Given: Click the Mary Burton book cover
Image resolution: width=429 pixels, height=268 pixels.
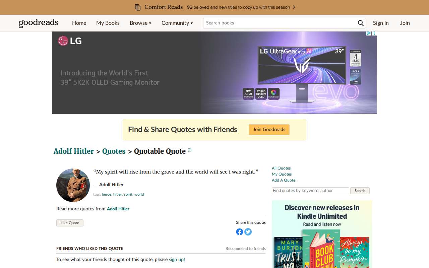Looking at the screenshot, I should 289,253.
